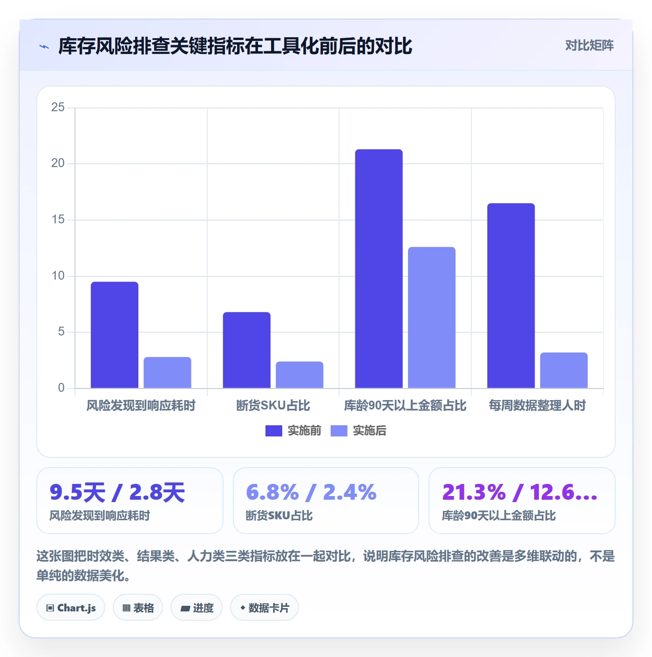Click the y-axis value 5
This screenshot has width=652, height=657.
[x=61, y=332]
